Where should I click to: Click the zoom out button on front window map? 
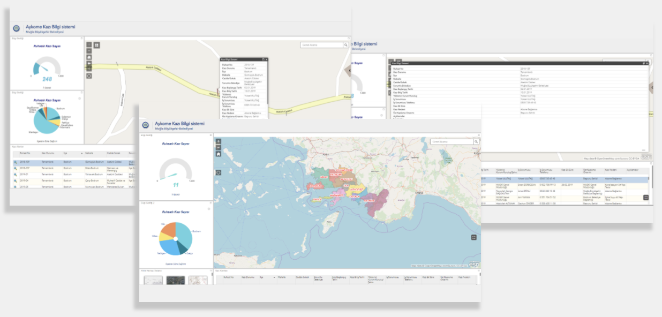point(219,147)
